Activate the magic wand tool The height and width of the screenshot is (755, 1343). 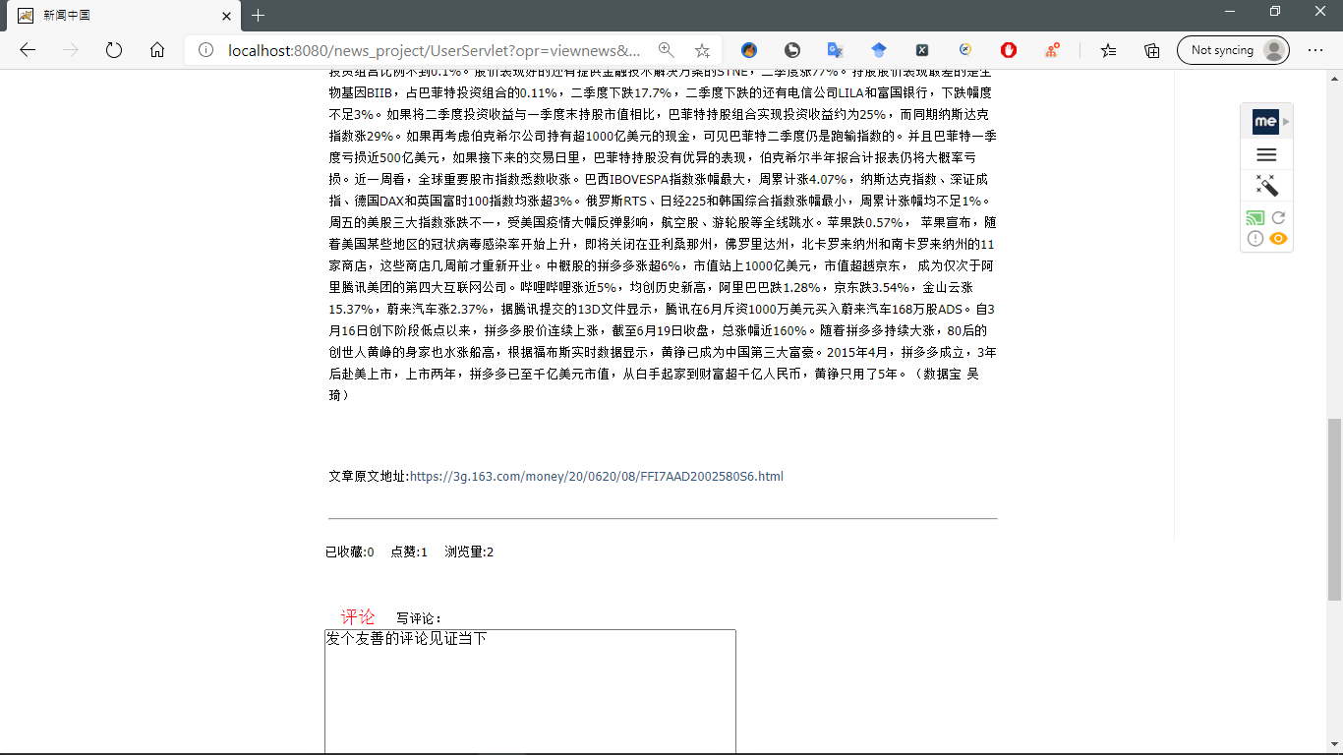point(1266,186)
